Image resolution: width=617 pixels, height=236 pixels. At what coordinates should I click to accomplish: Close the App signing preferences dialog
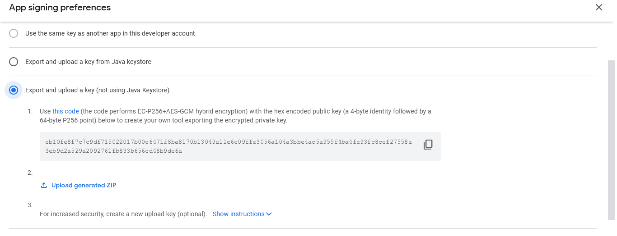click(x=599, y=7)
